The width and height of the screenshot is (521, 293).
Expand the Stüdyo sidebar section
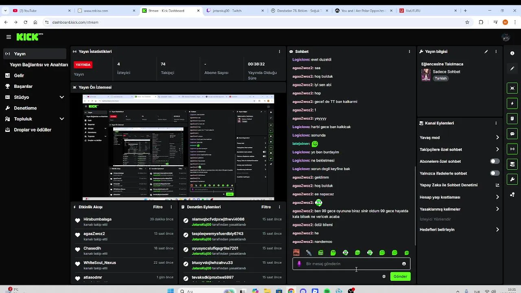tap(62, 97)
